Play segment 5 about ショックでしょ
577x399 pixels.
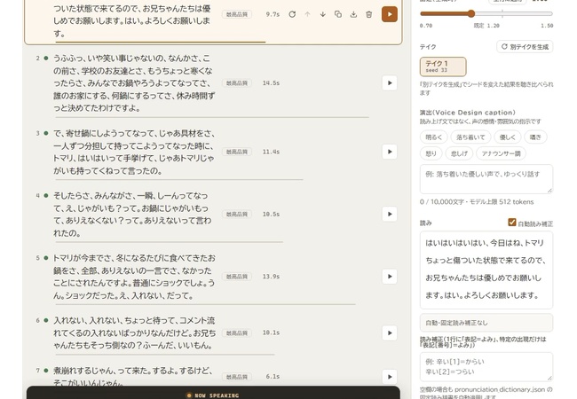click(390, 277)
